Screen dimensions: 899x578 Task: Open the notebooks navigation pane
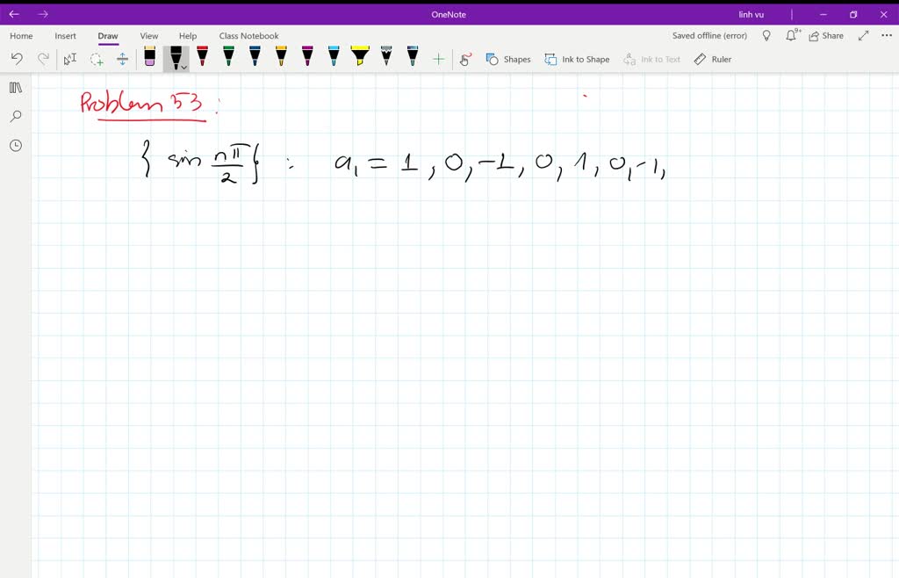tap(15, 87)
